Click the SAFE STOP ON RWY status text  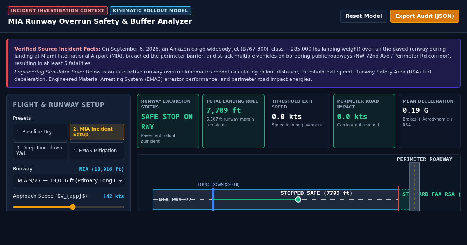167,122
